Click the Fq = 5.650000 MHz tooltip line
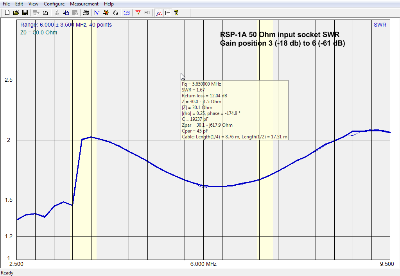 click(201, 84)
